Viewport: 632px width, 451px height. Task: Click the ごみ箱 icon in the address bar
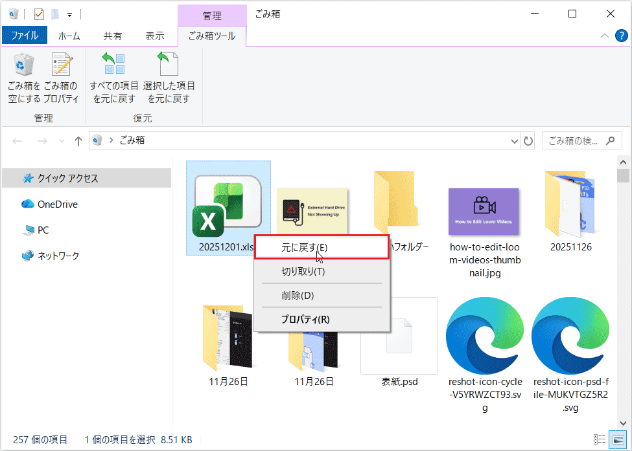(x=96, y=140)
